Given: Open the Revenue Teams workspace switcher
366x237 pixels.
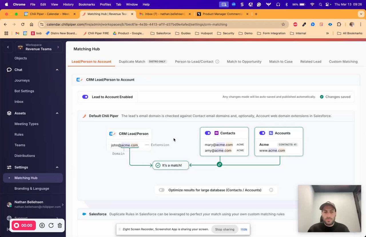Looking at the screenshot, I should [x=39, y=47].
